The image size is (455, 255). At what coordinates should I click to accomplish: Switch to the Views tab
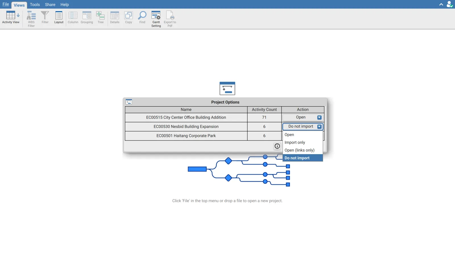[19, 5]
